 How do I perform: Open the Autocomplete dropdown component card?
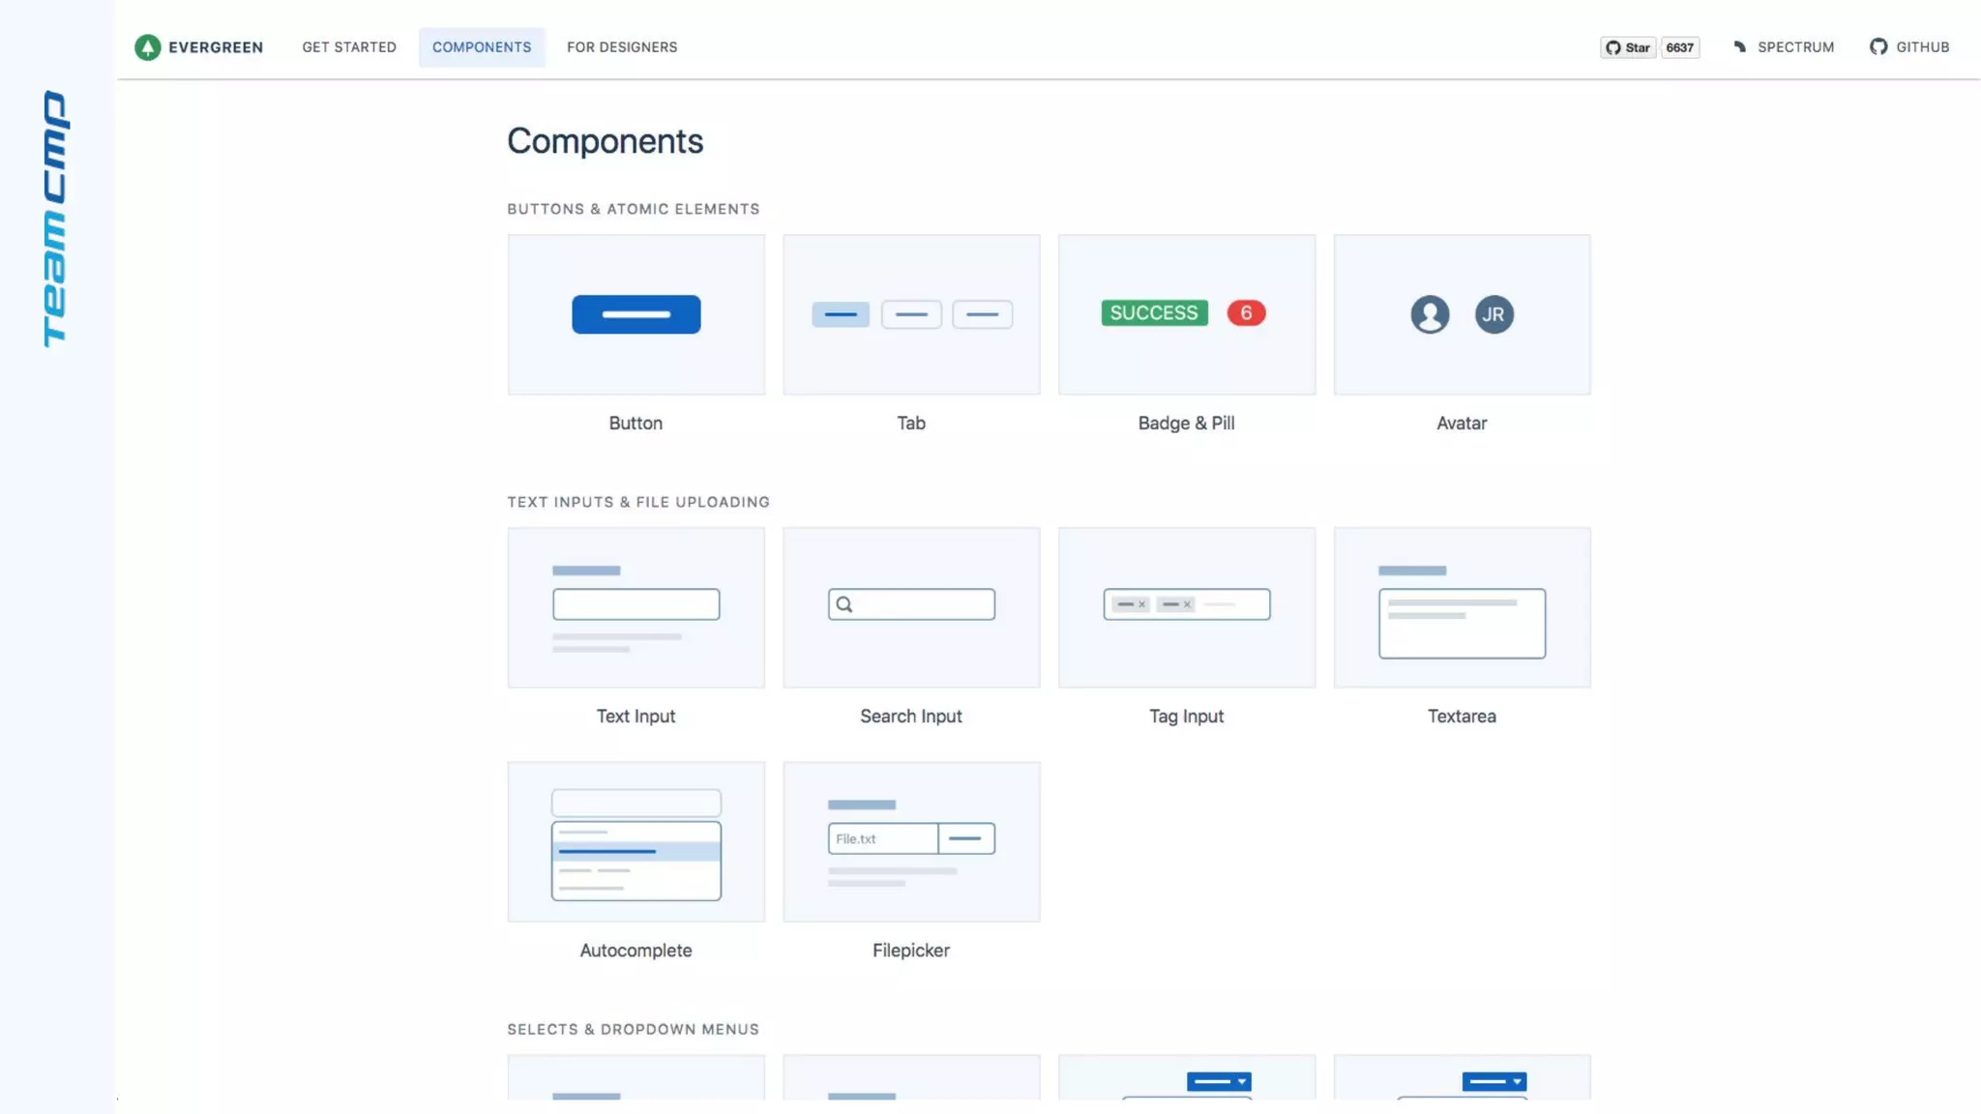(x=636, y=842)
